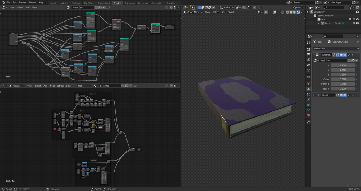The height and width of the screenshot is (191, 361).
Task: Open the viewport shading options dropdown
Action: pyautogui.click(x=302, y=12)
